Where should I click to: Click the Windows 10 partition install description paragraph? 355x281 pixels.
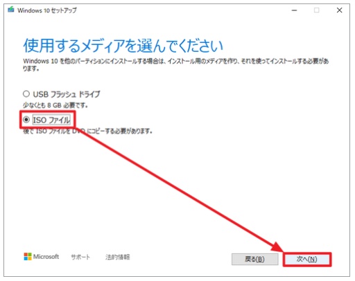[175, 65]
